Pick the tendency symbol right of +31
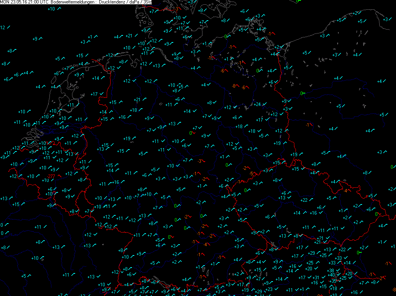Image resolution: width=396 pixels, height=296 pixels. pos(323,277)
